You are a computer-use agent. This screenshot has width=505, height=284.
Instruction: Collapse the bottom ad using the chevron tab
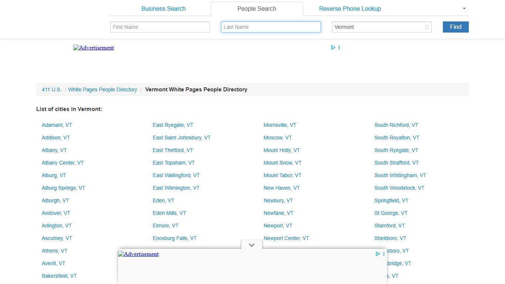[x=251, y=245]
